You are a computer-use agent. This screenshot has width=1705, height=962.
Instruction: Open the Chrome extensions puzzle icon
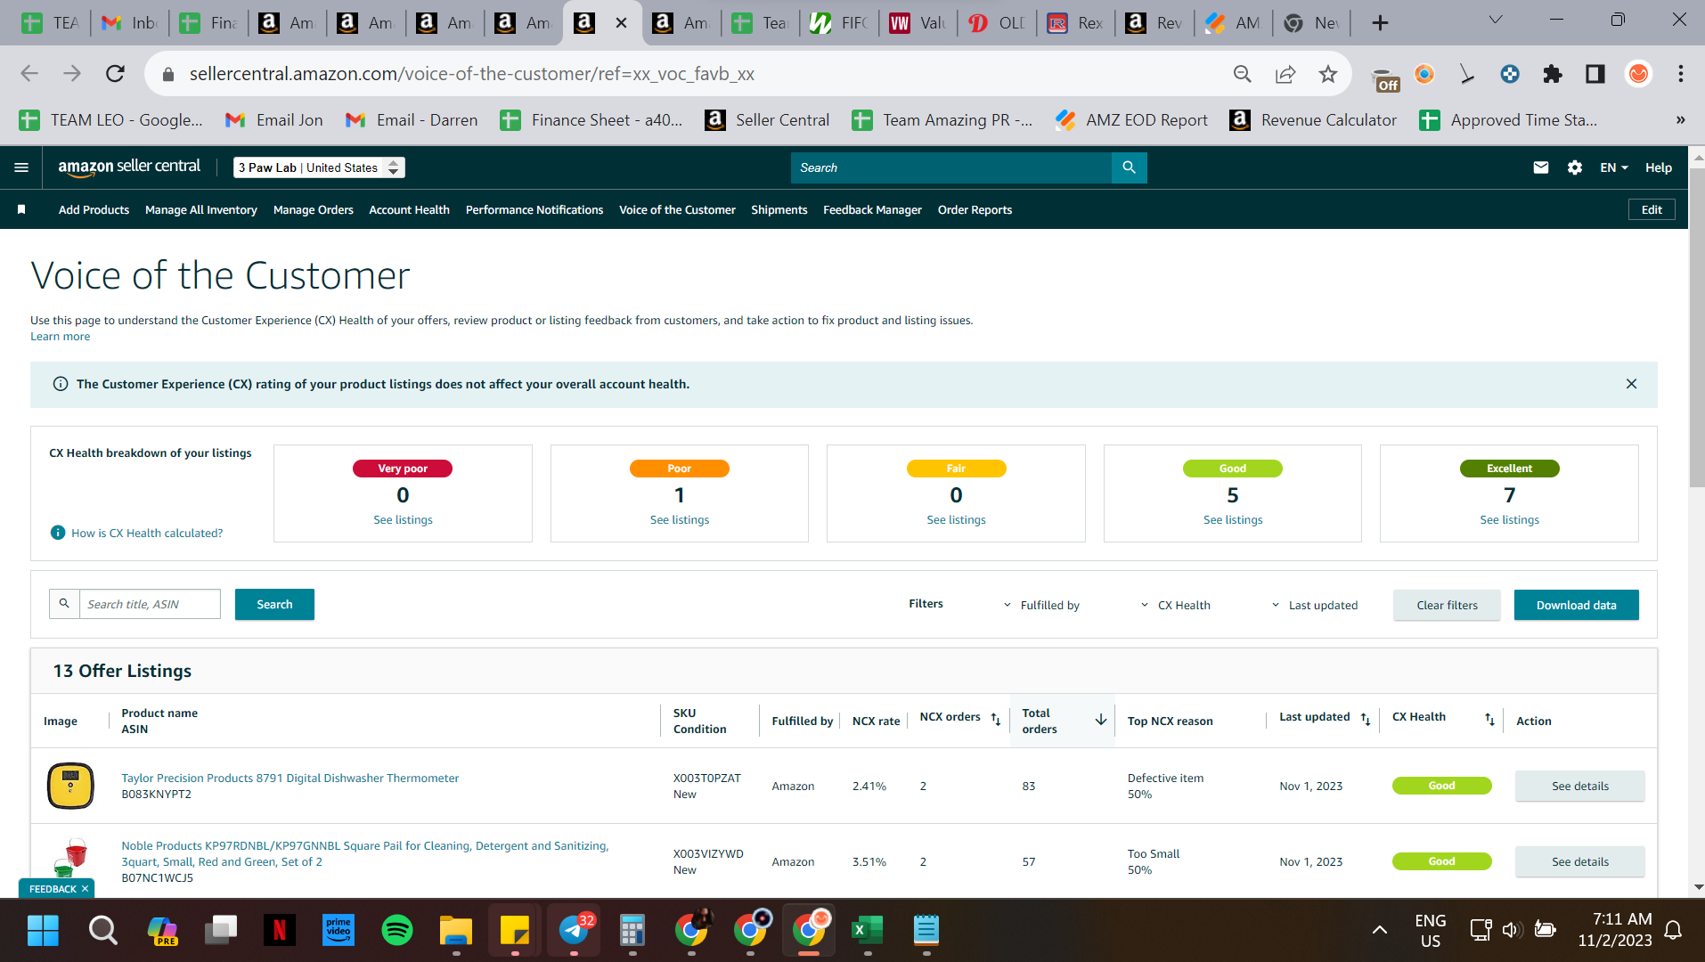(1553, 74)
